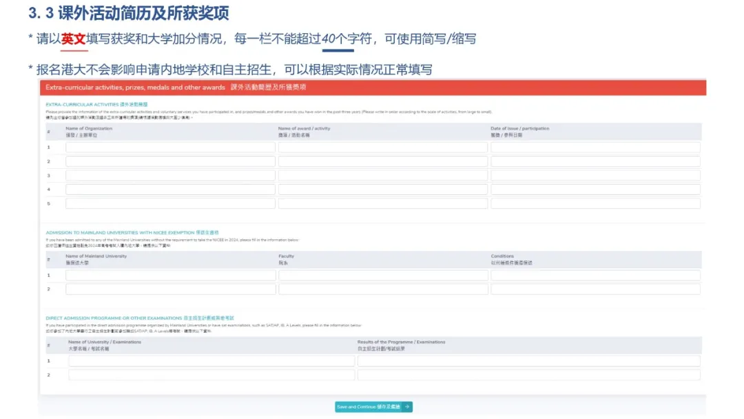
Task: Click row 1 Name of Organization field
Action: click(170, 147)
